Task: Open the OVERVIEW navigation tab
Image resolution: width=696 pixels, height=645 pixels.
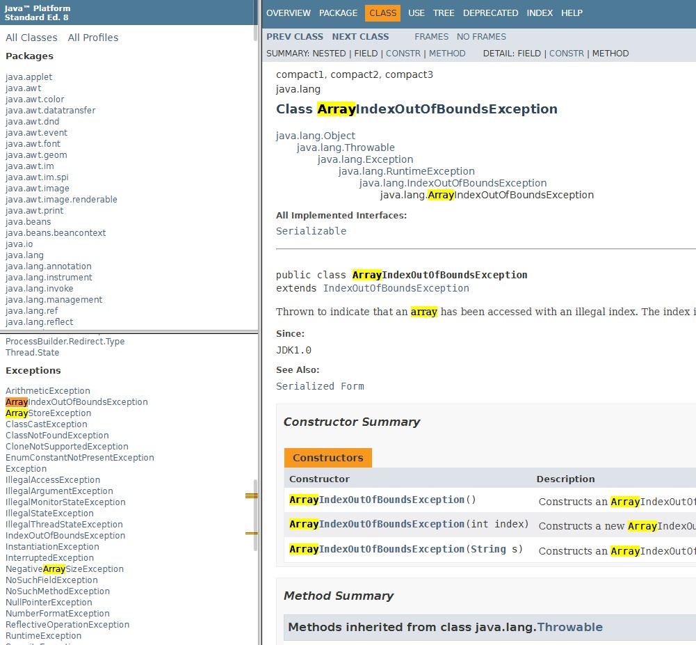Action: tap(288, 13)
